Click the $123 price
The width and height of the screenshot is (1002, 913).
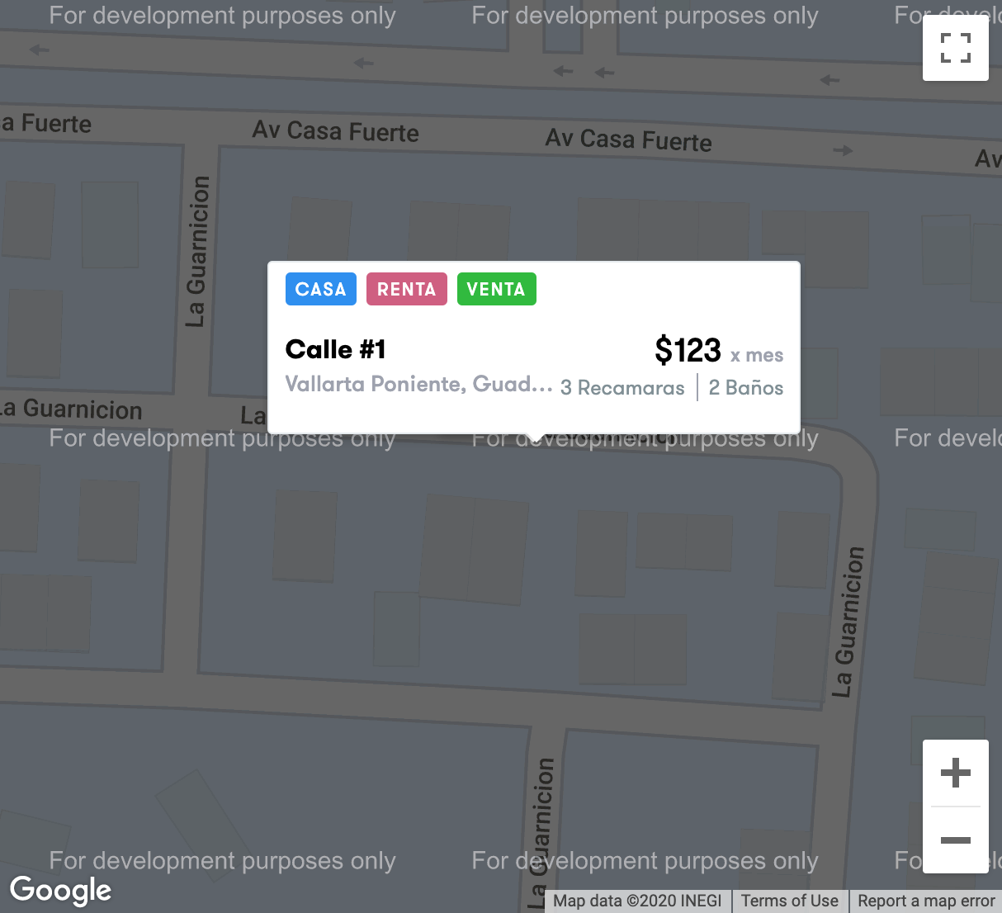point(688,350)
